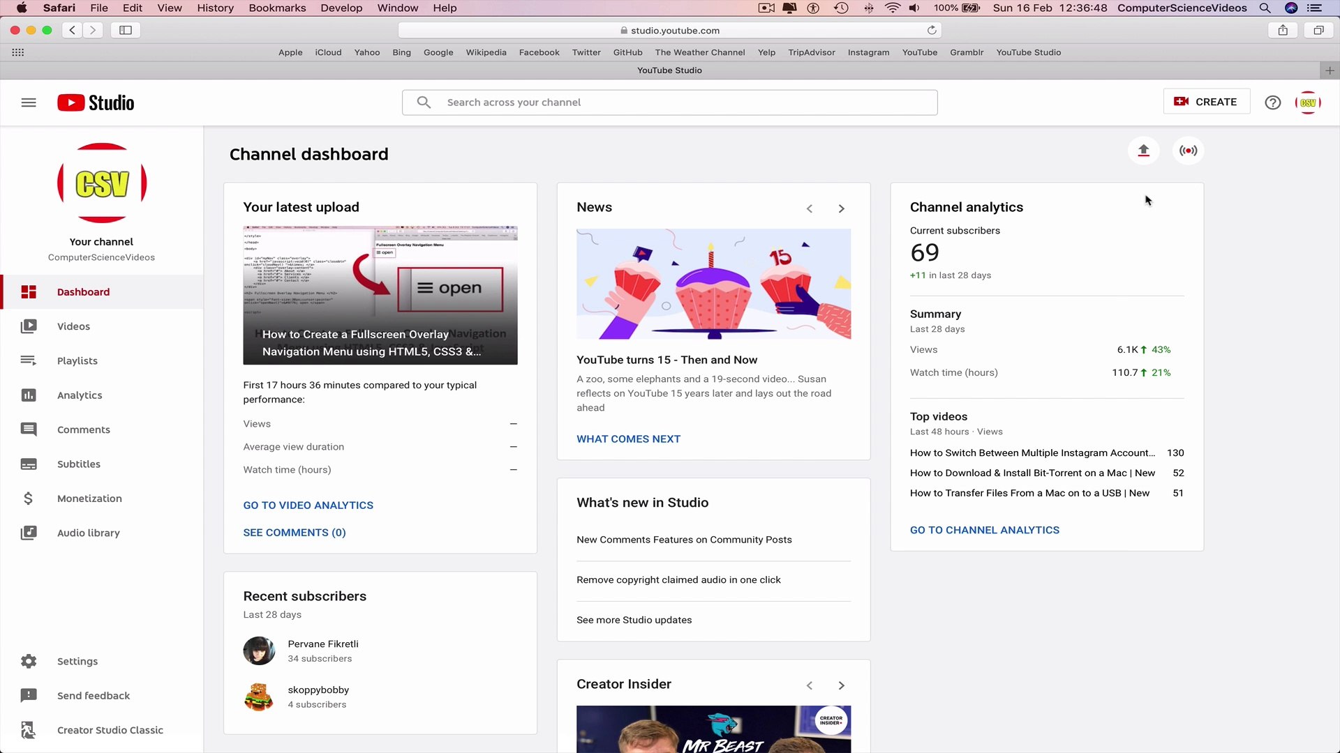Click the CSV channel avatar
Viewport: 1340px width, 753px height.
(x=1308, y=102)
